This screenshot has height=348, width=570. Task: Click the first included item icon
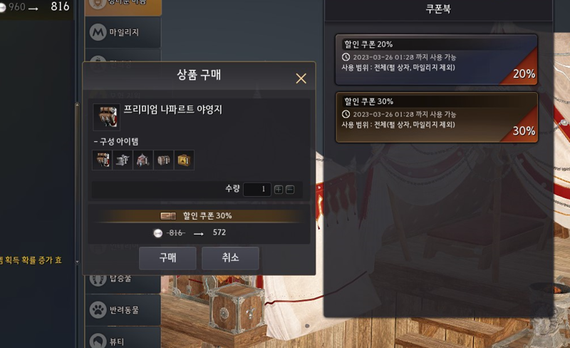[102, 160]
